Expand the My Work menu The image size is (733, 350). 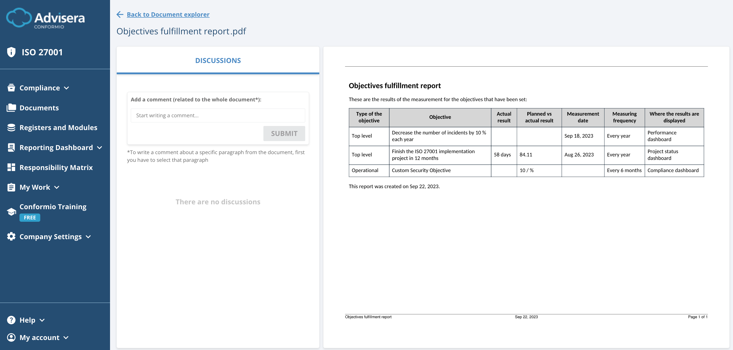click(x=57, y=187)
